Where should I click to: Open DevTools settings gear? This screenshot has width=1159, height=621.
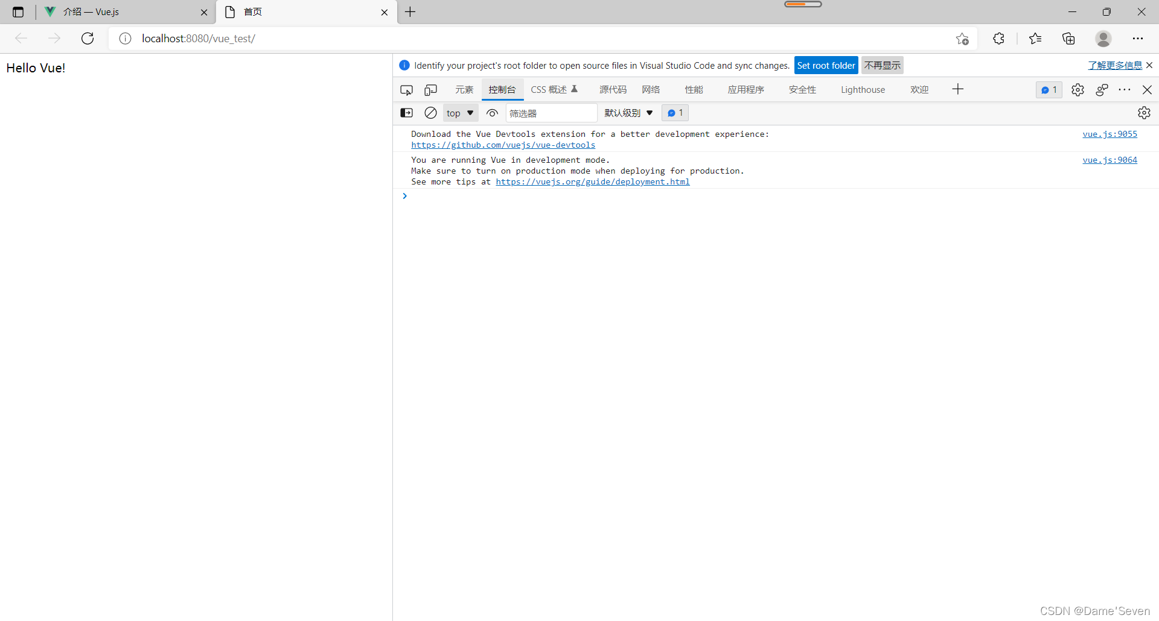(1078, 90)
